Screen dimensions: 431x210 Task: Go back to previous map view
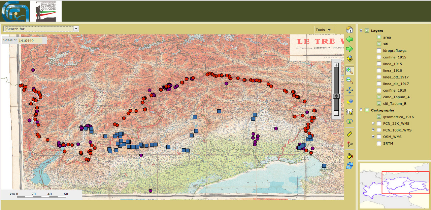click(x=350, y=39)
